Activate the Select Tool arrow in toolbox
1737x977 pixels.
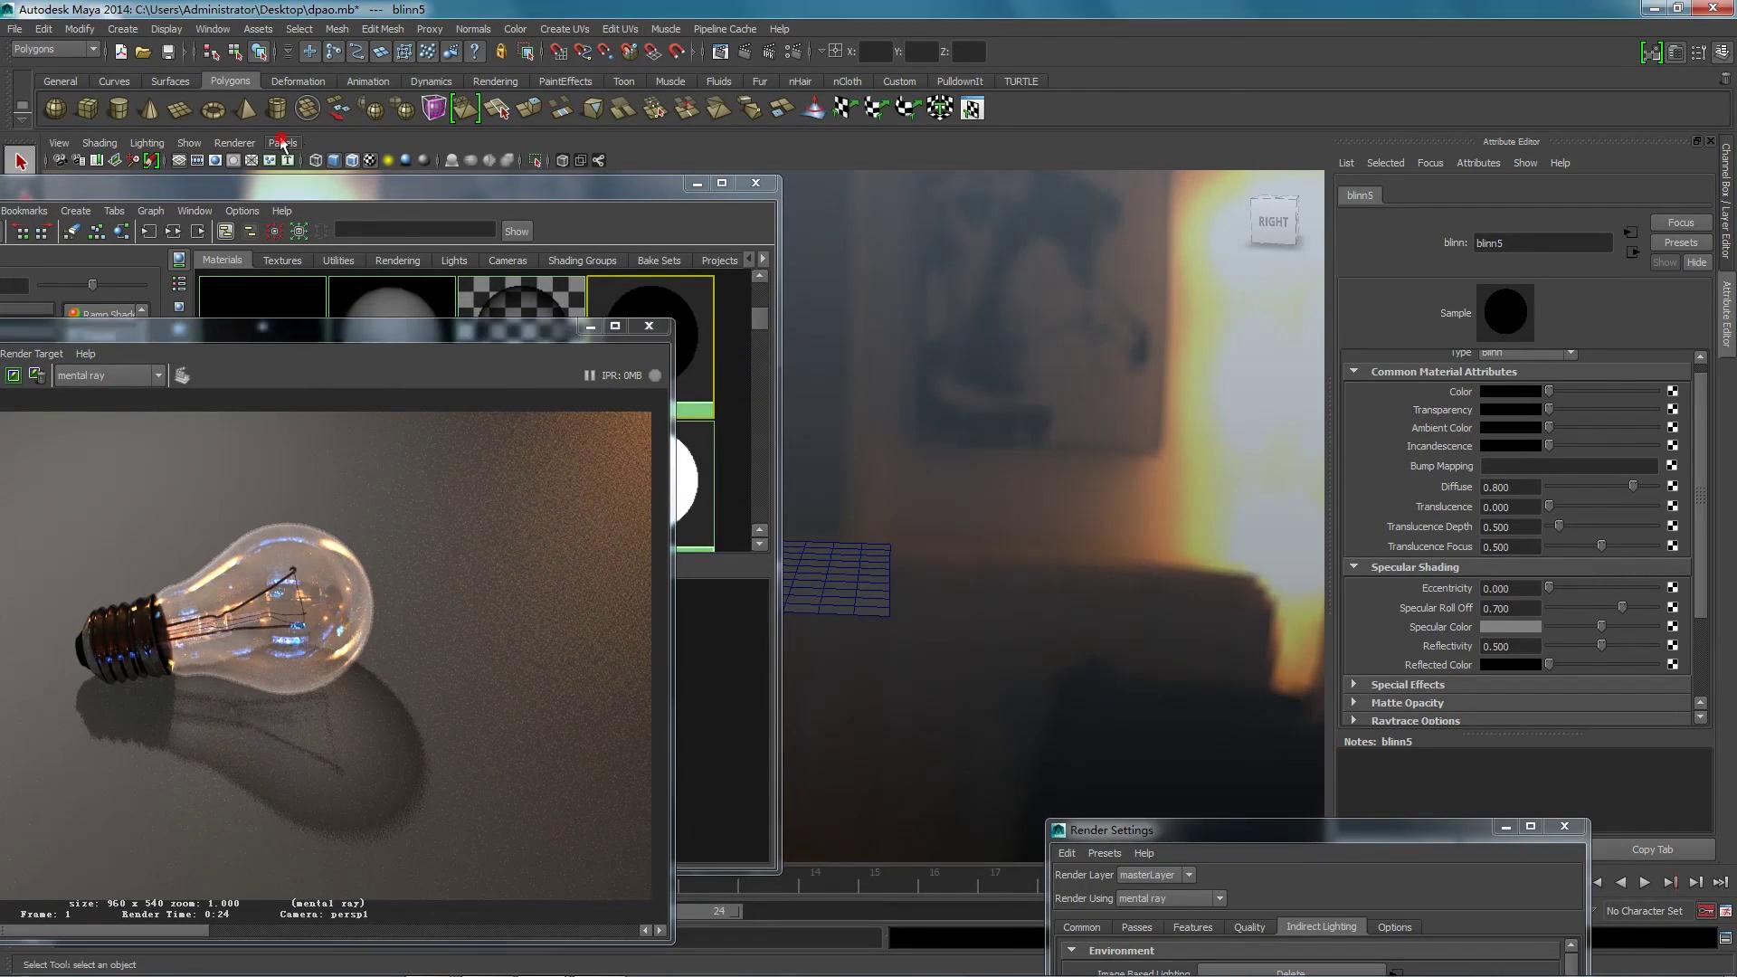[x=20, y=162]
